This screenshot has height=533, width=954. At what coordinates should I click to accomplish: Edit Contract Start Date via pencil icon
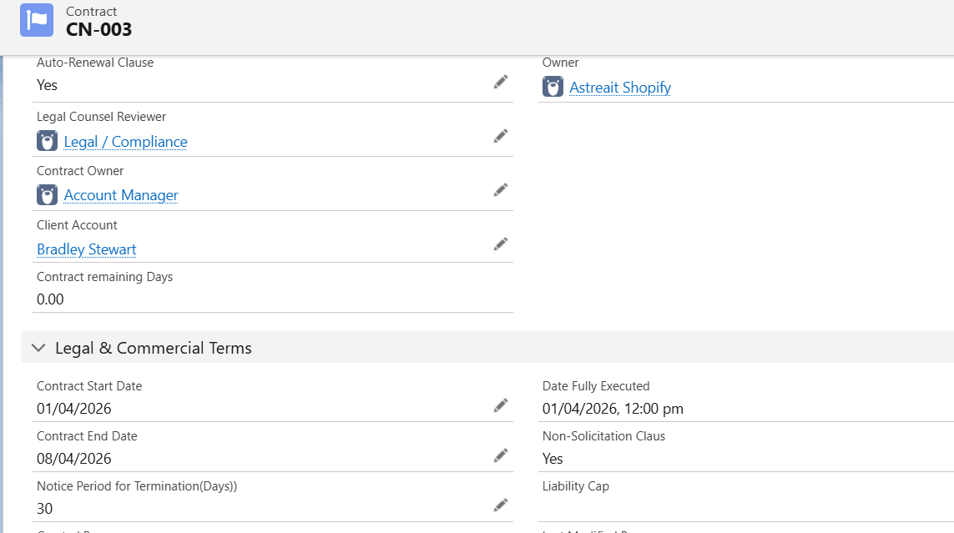pyautogui.click(x=500, y=405)
